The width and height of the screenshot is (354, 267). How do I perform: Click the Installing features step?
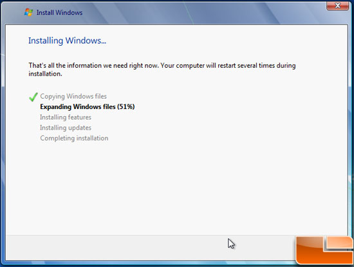66,117
